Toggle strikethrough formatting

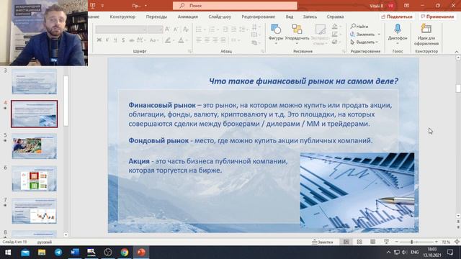pyautogui.click(x=131, y=40)
